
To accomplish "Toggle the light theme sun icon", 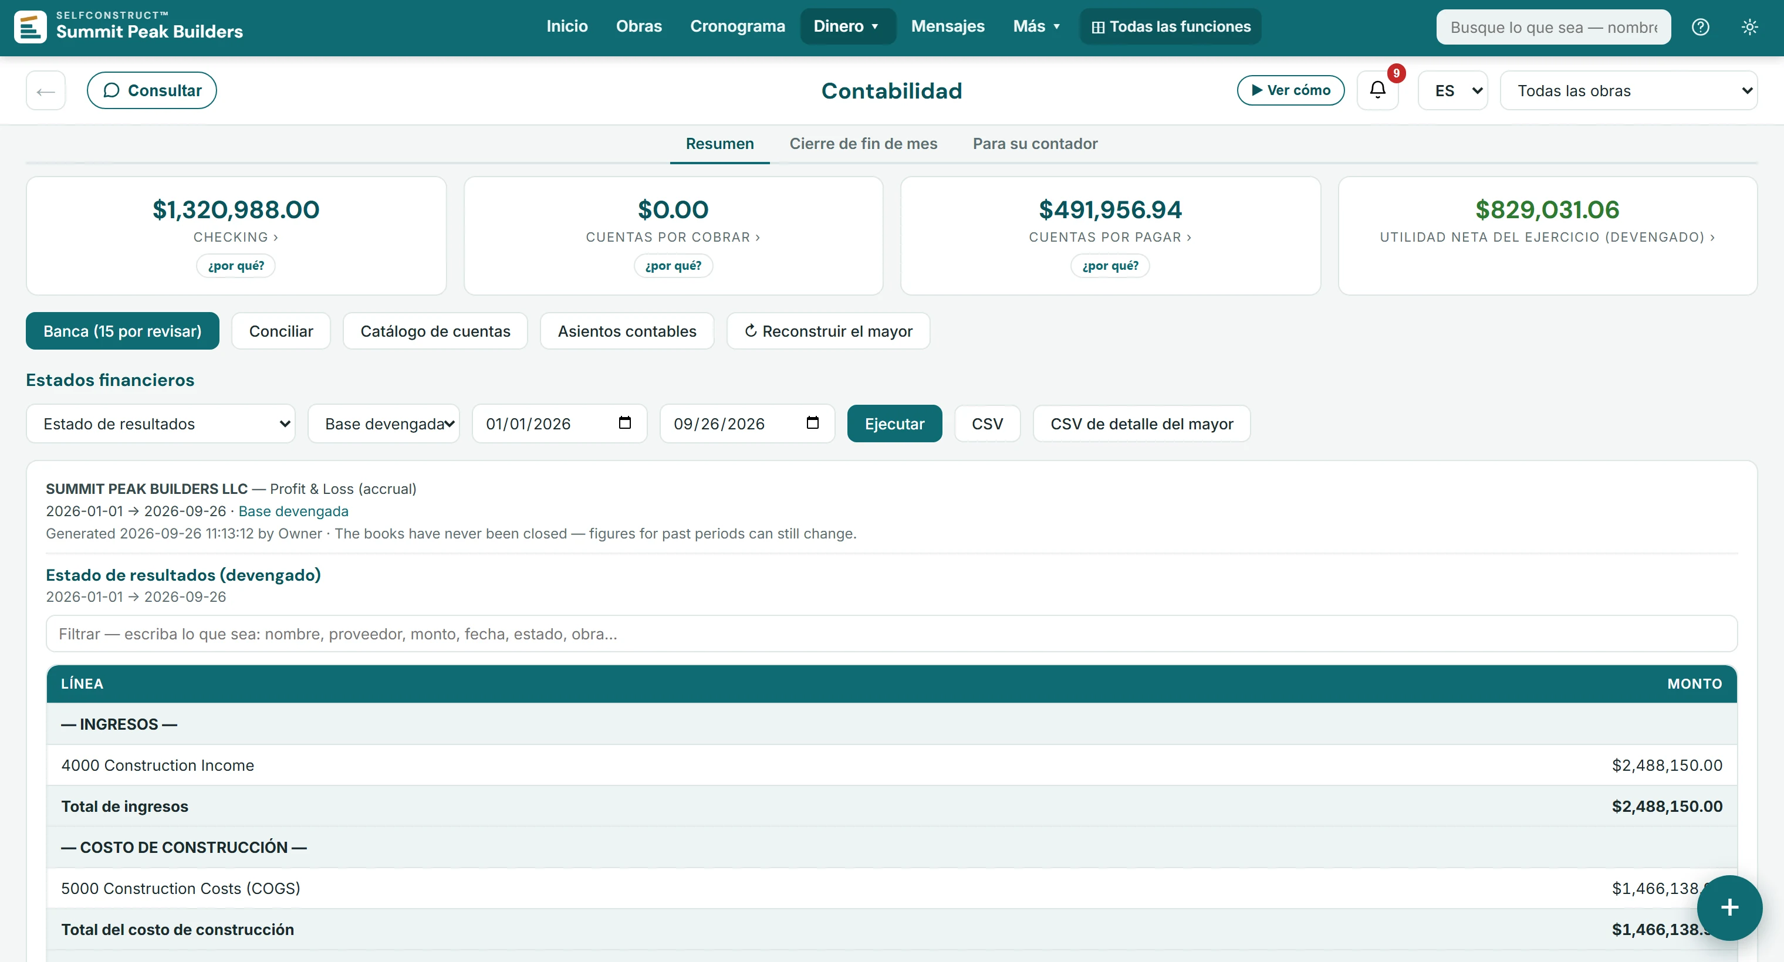I will click(1749, 27).
